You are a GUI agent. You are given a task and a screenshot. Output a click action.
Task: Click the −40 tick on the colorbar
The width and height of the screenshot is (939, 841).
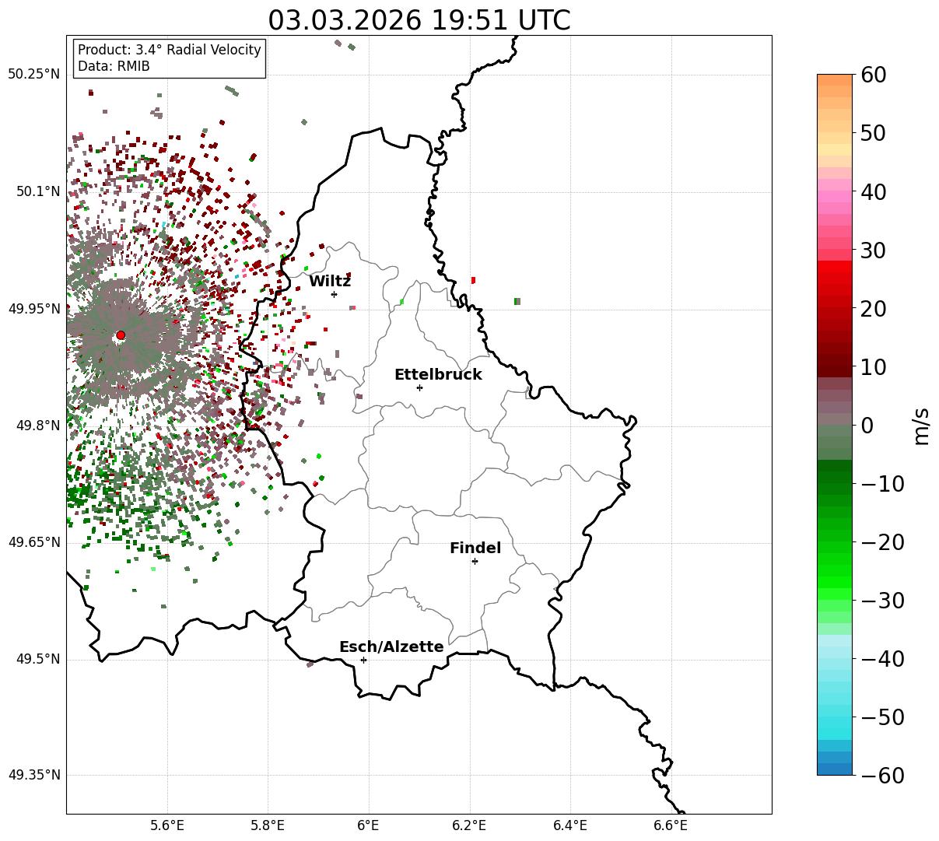coord(882,659)
